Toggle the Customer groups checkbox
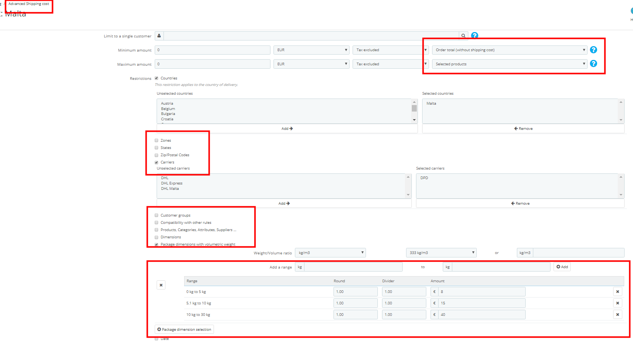 [x=156, y=215]
